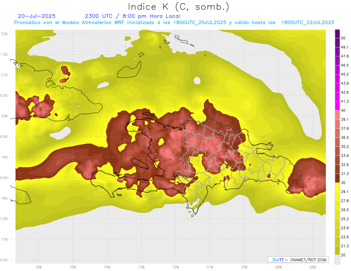This screenshot has height=271, width=351.
Task: Click the ONAMET/REP.DOM. credit box
Action: coord(298,260)
